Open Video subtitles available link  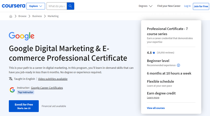coord(53,79)
